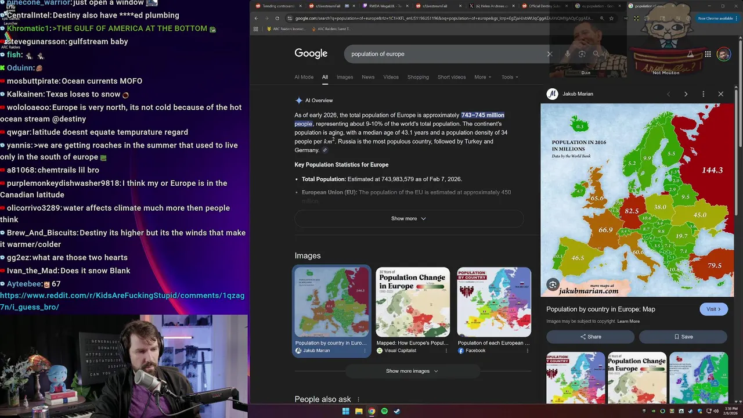Viewport: 743px width, 418px height.
Task: Open the More search filters dropdown
Action: [x=482, y=77]
